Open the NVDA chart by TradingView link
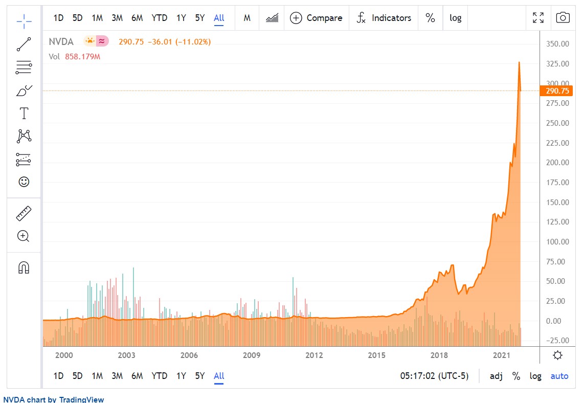583x403 pixels. [x=54, y=399]
